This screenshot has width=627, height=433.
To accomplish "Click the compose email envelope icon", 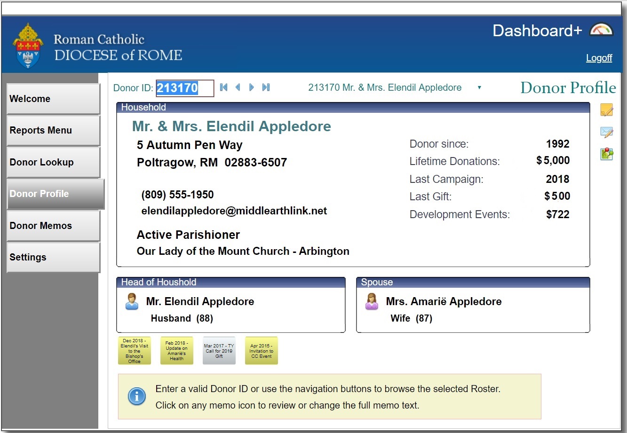I will coord(607,132).
